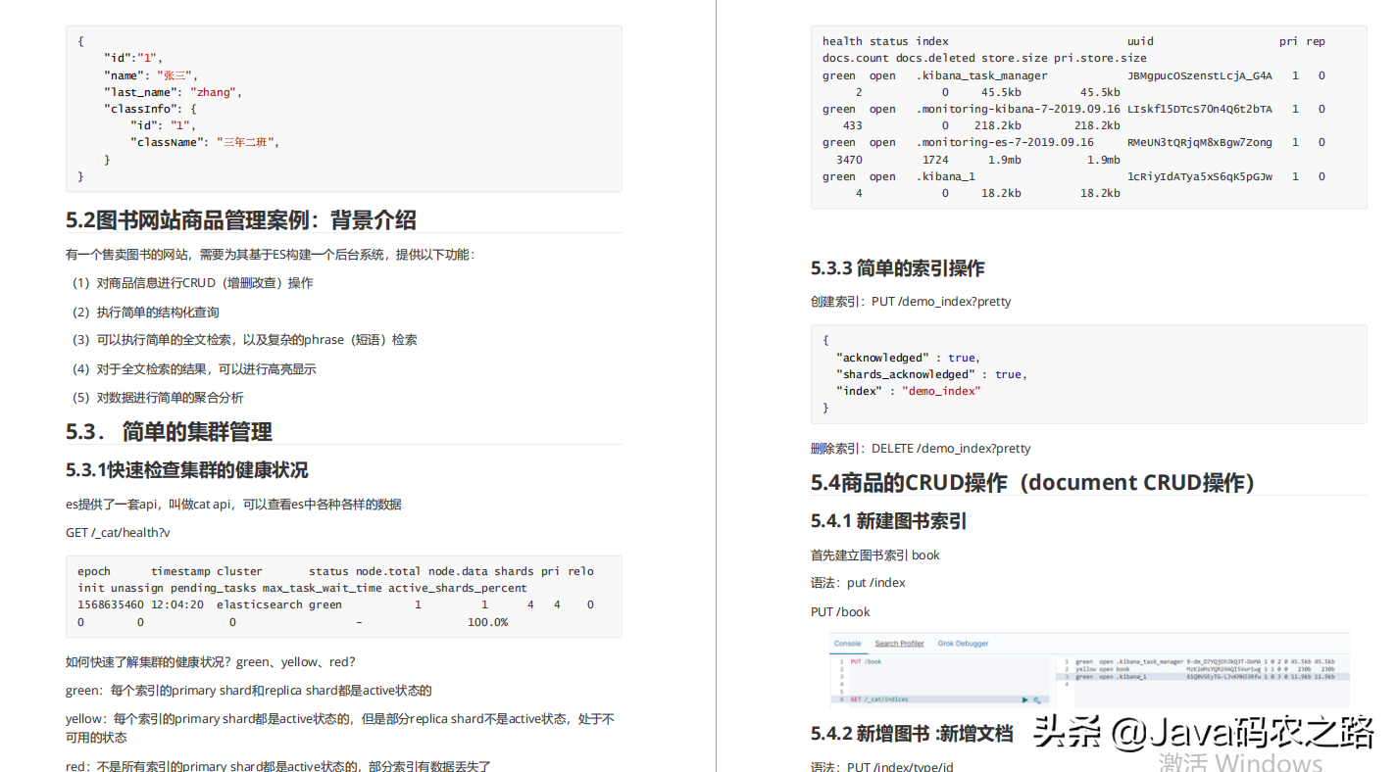Image resolution: width=1397 pixels, height=772 pixels.
Task: Click the '如何快速了解集群的健康状况' question line
Action: (x=211, y=662)
